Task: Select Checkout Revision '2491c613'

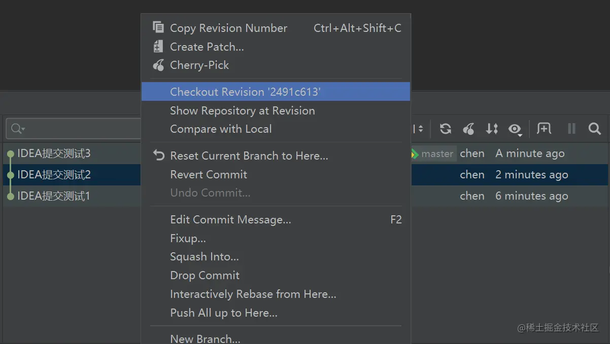Action: pyautogui.click(x=245, y=92)
